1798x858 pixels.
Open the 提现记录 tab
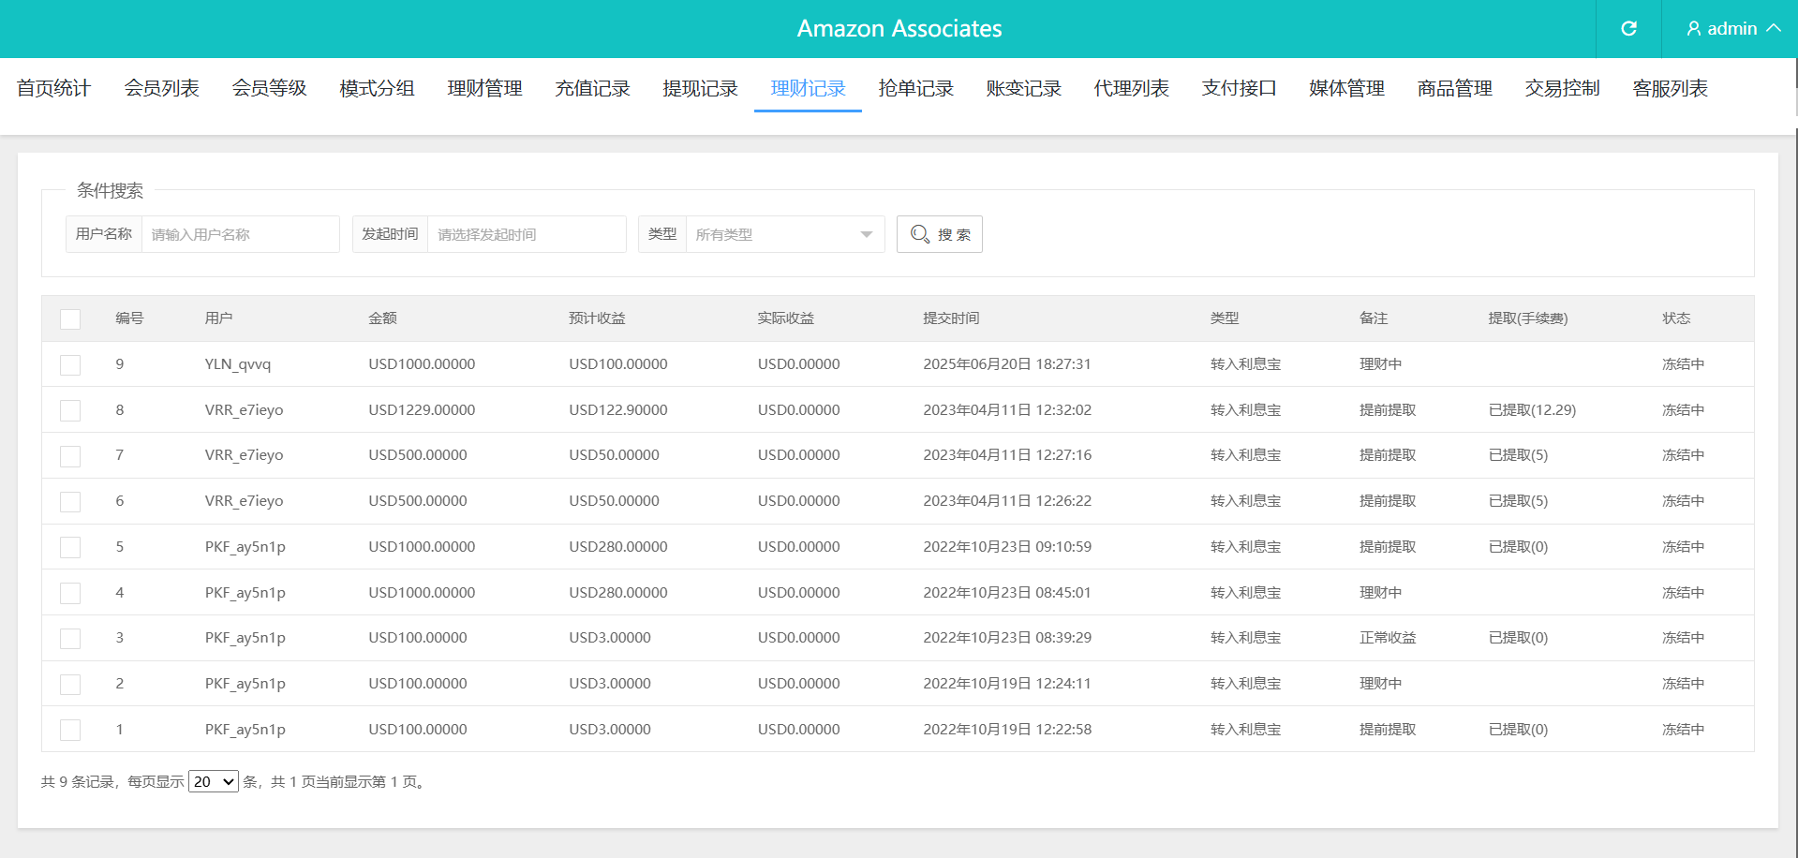coord(700,88)
